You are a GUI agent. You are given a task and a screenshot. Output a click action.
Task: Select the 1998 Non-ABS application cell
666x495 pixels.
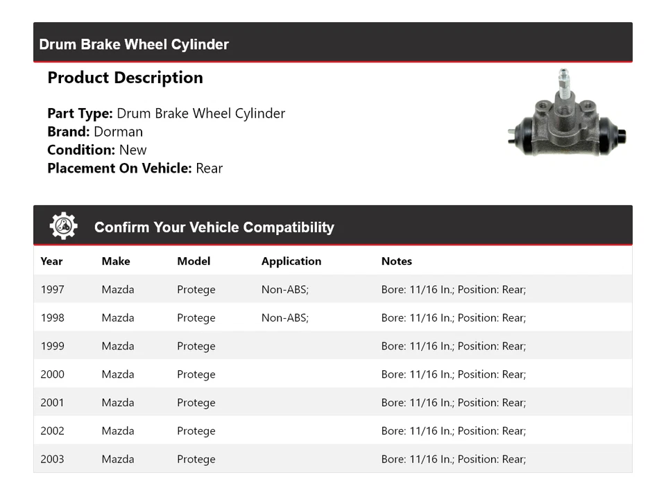pyautogui.click(x=285, y=318)
